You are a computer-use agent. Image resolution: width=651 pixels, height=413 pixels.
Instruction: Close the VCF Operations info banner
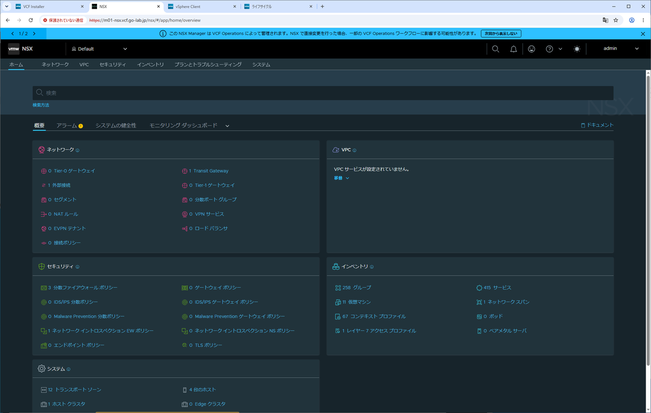tap(643, 34)
